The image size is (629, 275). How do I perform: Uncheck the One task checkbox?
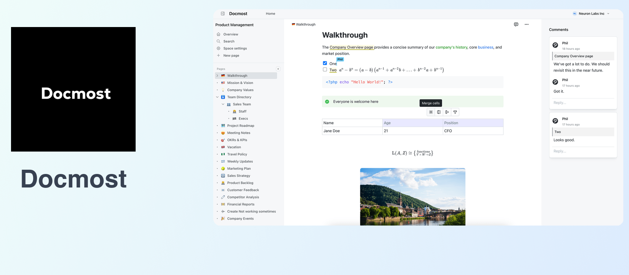click(325, 63)
